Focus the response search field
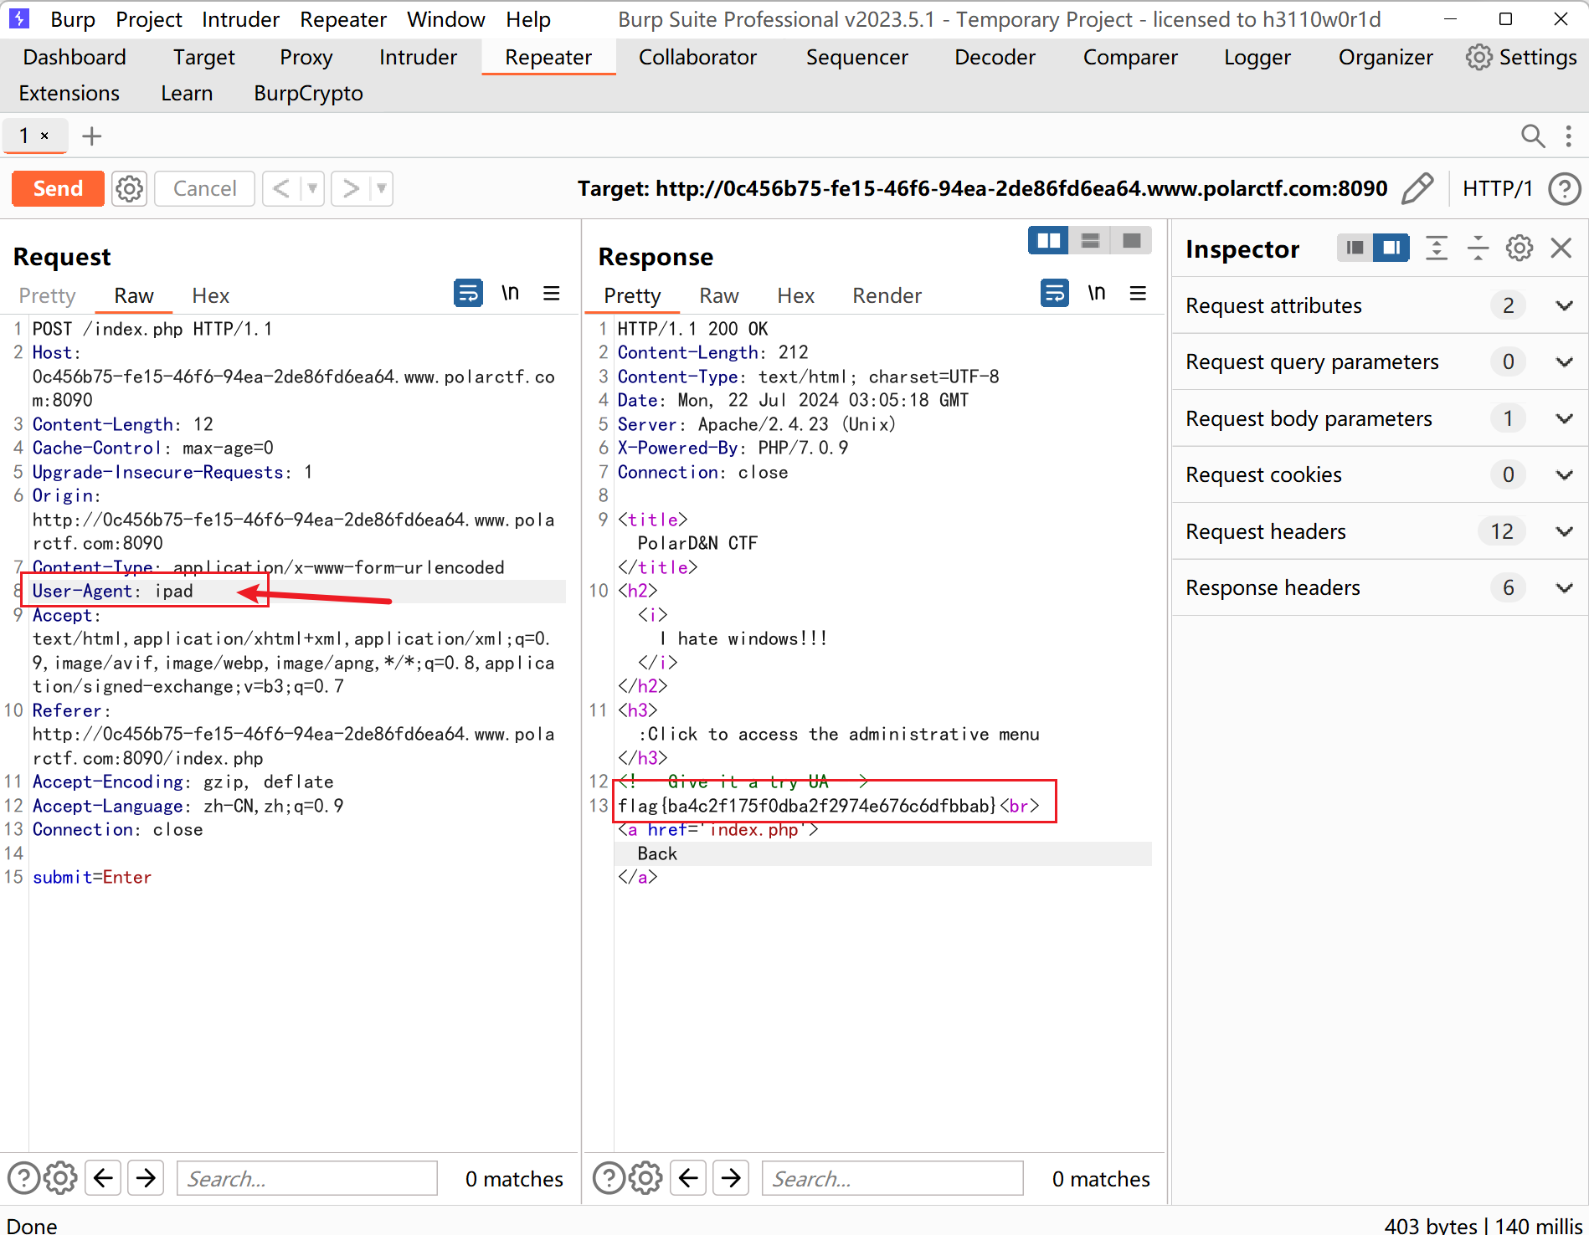This screenshot has width=1589, height=1235. pos(892,1178)
